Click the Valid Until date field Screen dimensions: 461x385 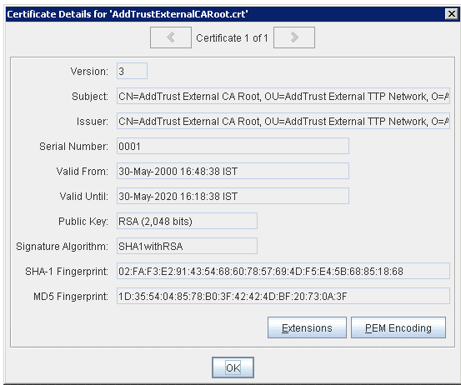click(233, 196)
